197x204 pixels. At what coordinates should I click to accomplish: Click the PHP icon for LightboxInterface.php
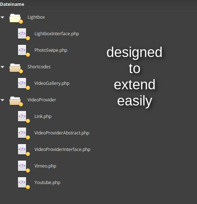(x=23, y=34)
